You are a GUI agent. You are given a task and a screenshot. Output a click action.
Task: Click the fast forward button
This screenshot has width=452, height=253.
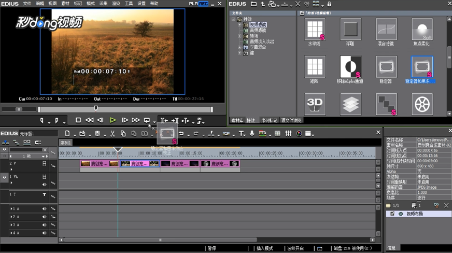(x=135, y=120)
